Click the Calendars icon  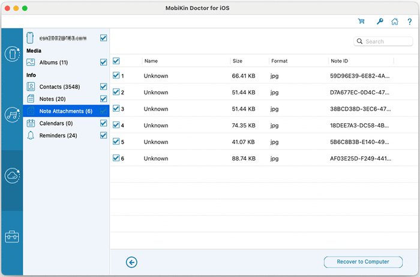click(31, 123)
